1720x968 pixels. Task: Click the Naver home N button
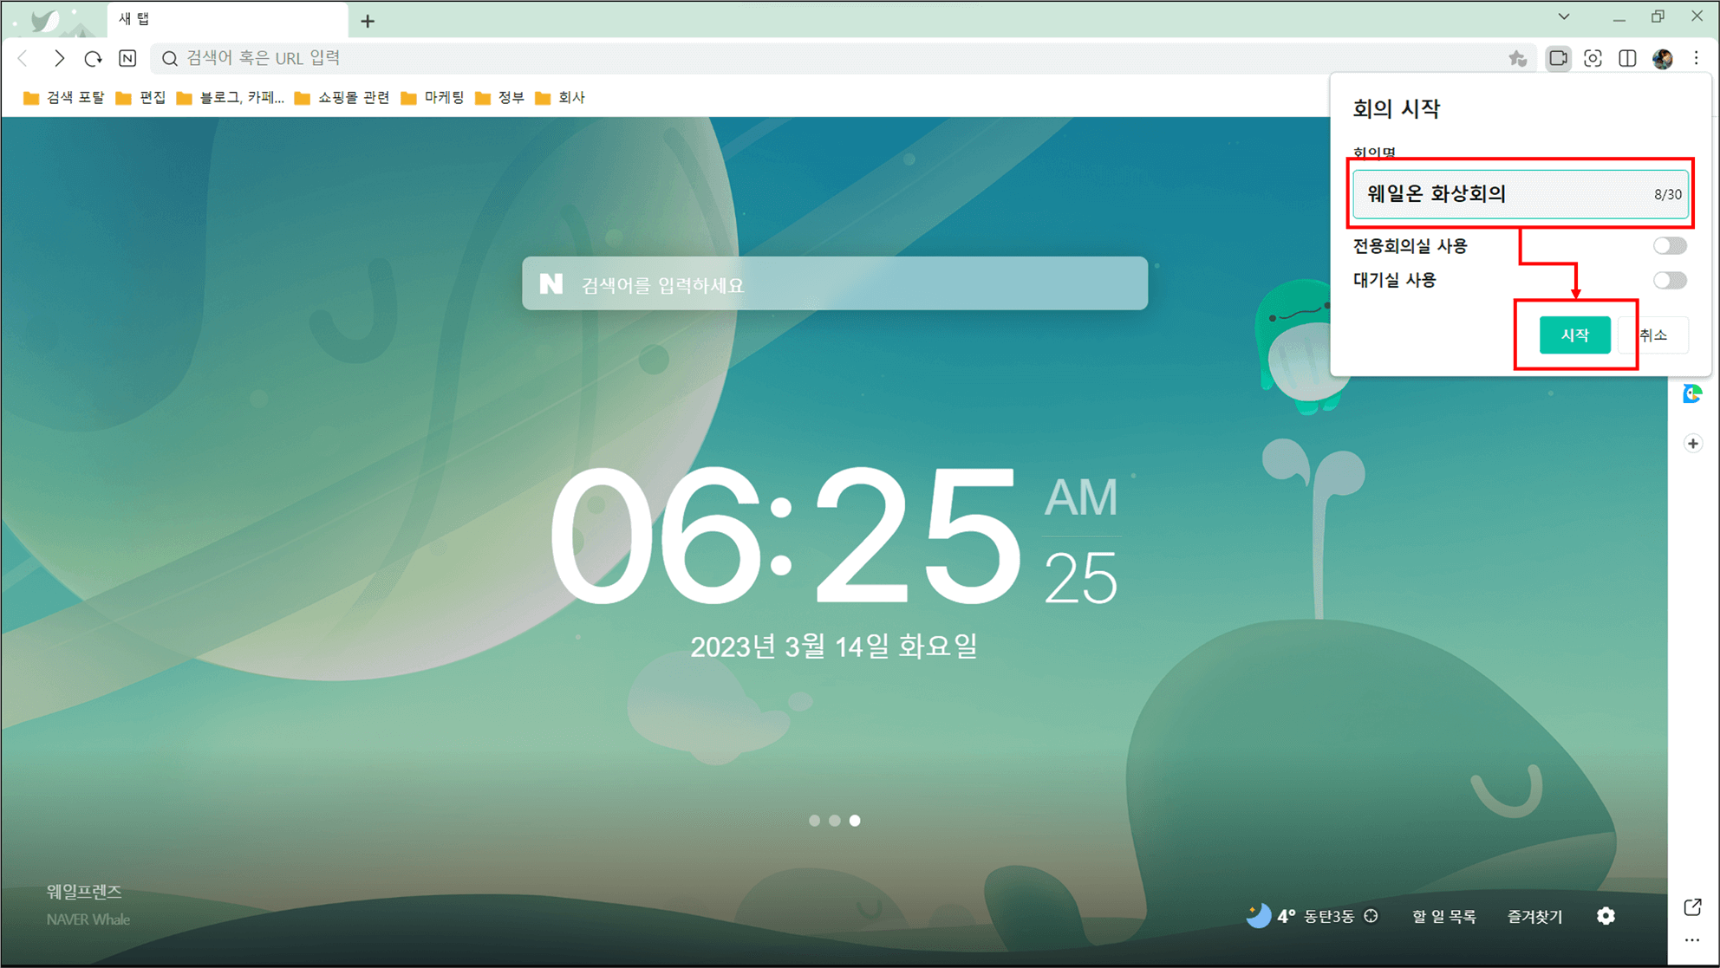127,58
